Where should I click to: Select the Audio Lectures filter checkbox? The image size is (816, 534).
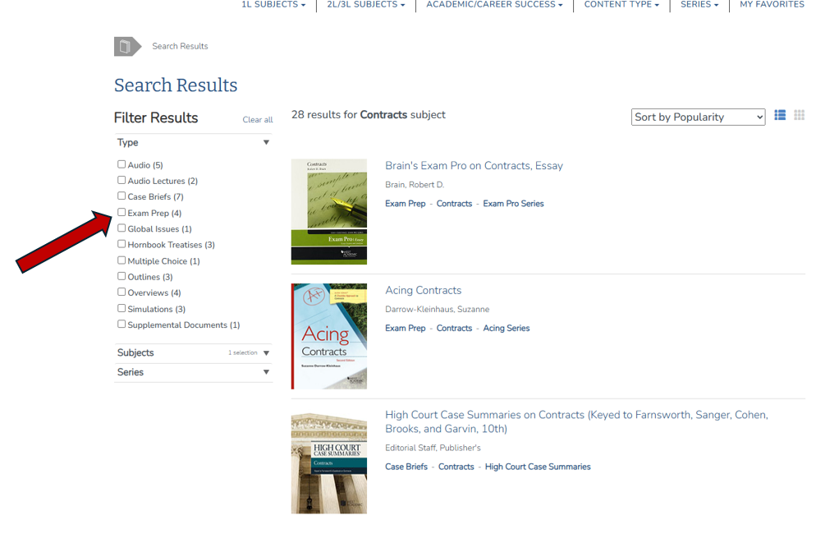point(121,180)
